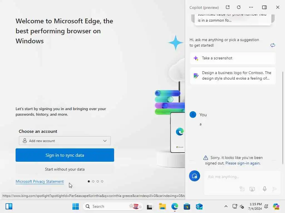Open the Windows Start menu
This screenshot has height=213, width=285.
pos(75,206)
